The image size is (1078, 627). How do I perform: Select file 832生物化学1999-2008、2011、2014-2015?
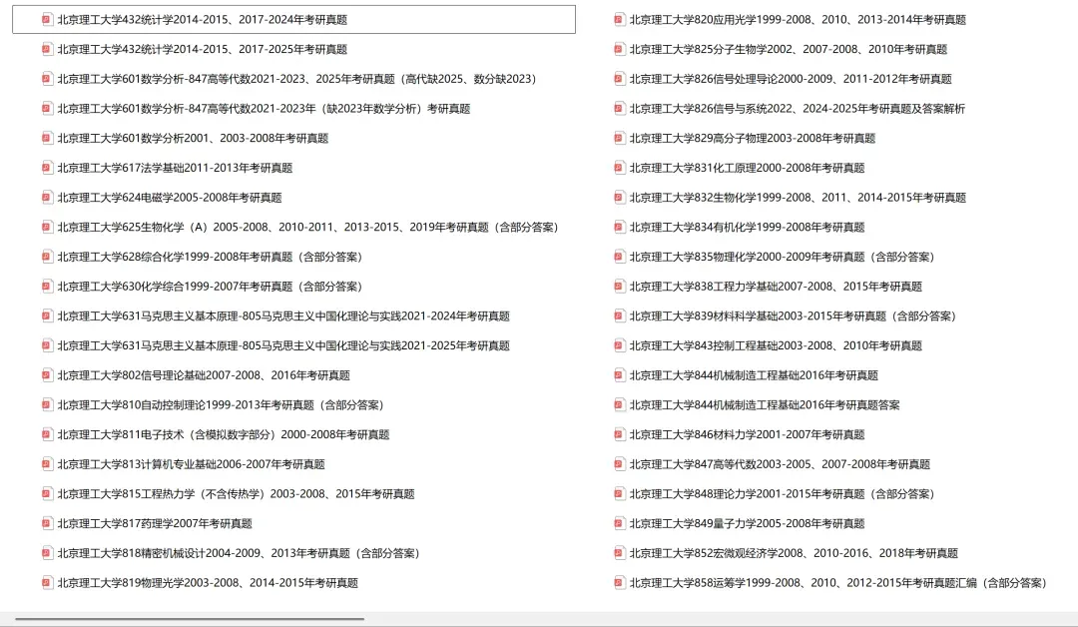[x=798, y=198]
